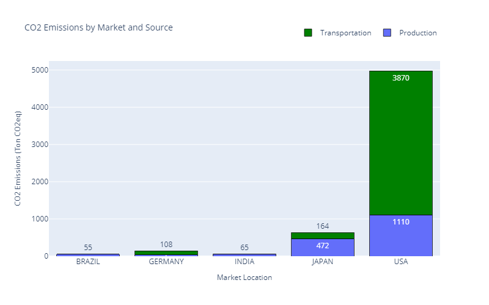This screenshot has height=305, width=489.
Task: Click the 1110 value label
Action: 401,222
